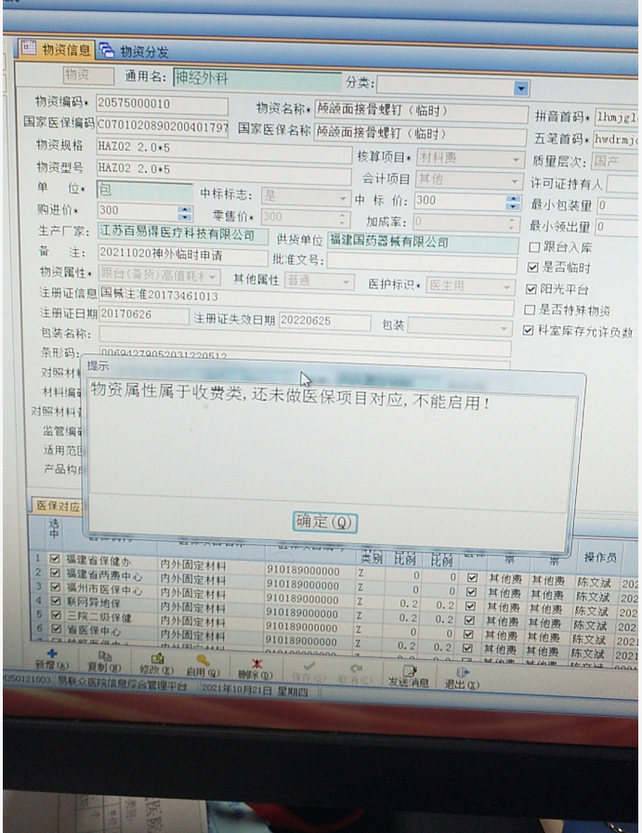
Task: Click status bar text 易联众医院信息综合管理平台
Action: point(122,684)
